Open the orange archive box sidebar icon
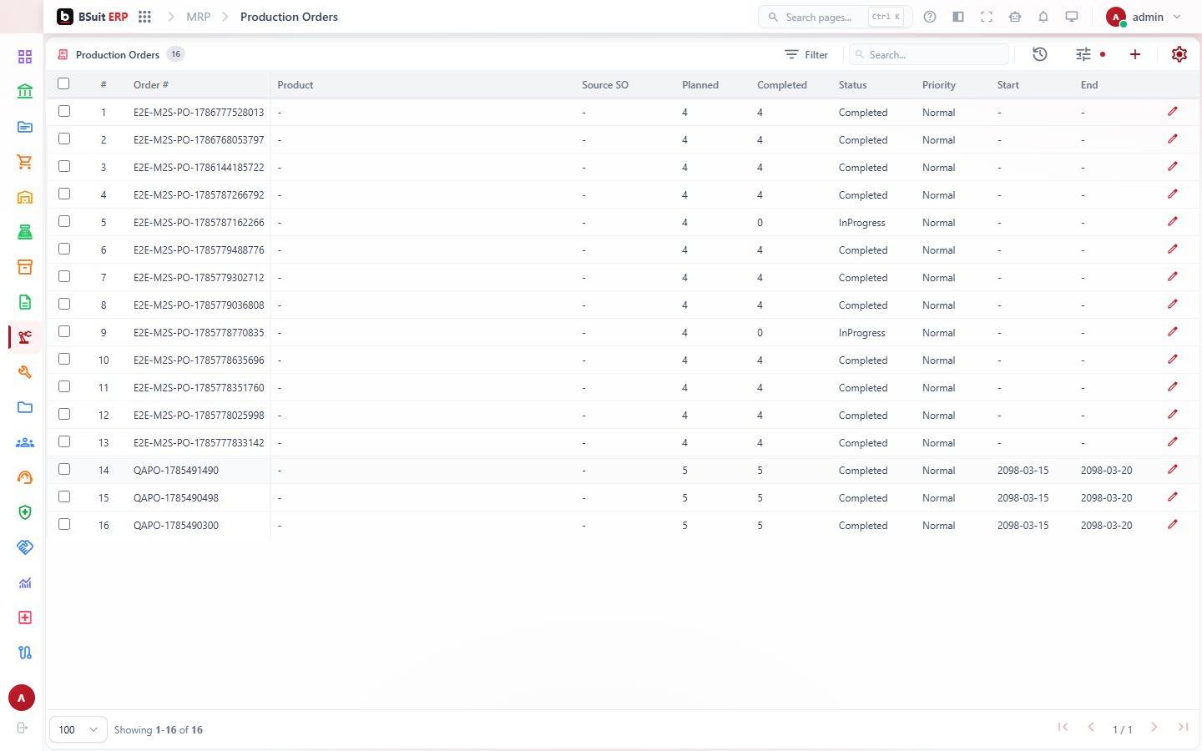Viewport: 1202px width, 751px height. [x=25, y=267]
